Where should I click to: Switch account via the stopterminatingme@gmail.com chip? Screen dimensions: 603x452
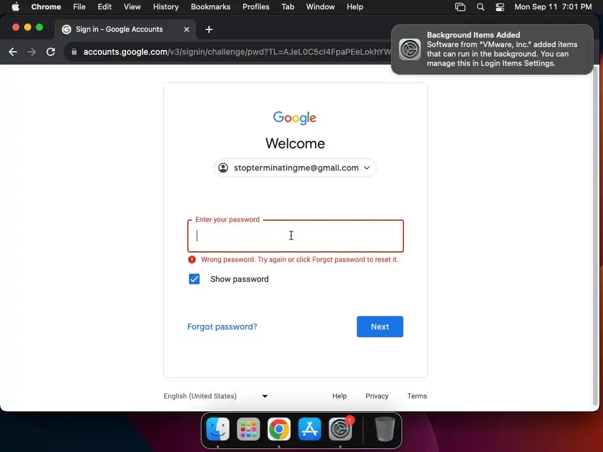click(x=295, y=168)
